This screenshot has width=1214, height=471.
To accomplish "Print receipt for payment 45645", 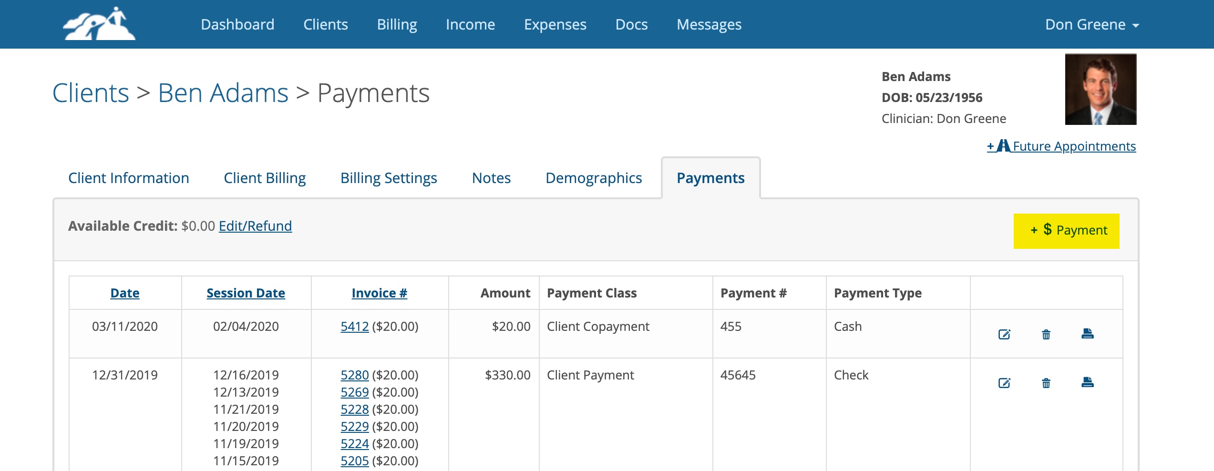I will [1087, 382].
